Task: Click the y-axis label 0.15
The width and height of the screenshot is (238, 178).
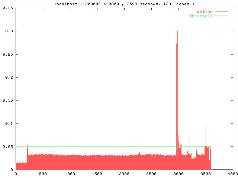Action: click(7, 100)
